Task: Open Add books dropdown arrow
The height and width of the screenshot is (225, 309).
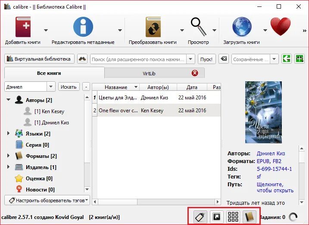Action: [x=46, y=30]
